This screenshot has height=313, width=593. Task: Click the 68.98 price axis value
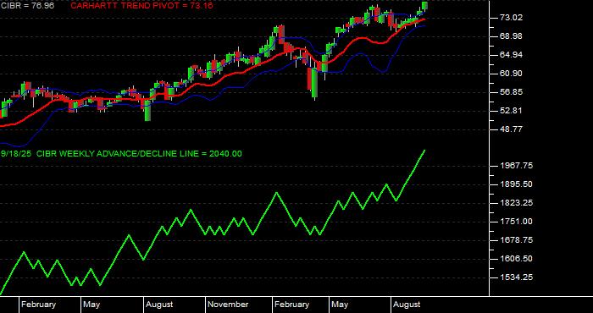(x=511, y=36)
